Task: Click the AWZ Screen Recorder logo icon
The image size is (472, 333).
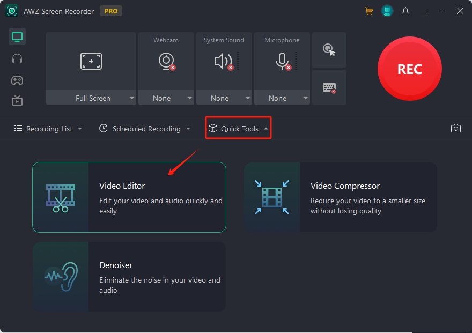Action: coord(12,11)
